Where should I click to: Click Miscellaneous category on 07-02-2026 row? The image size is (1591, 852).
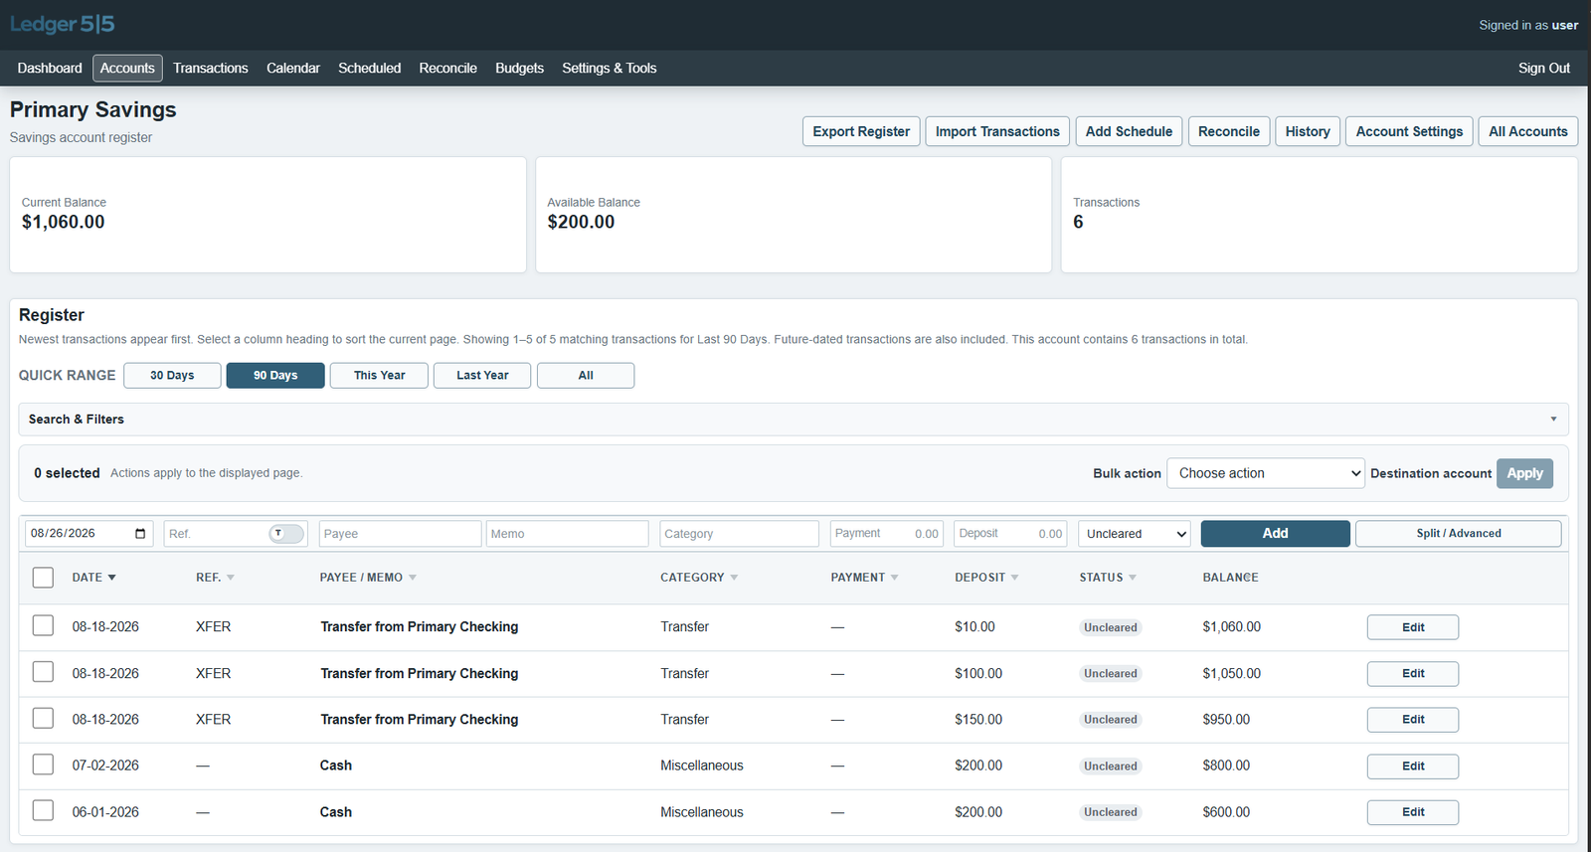tap(702, 766)
